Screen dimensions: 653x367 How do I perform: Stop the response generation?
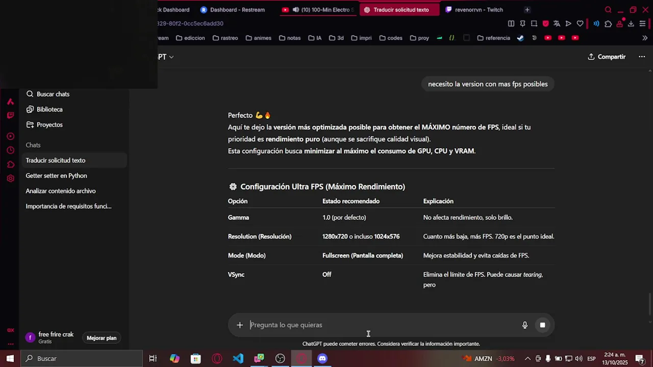pyautogui.click(x=542, y=325)
